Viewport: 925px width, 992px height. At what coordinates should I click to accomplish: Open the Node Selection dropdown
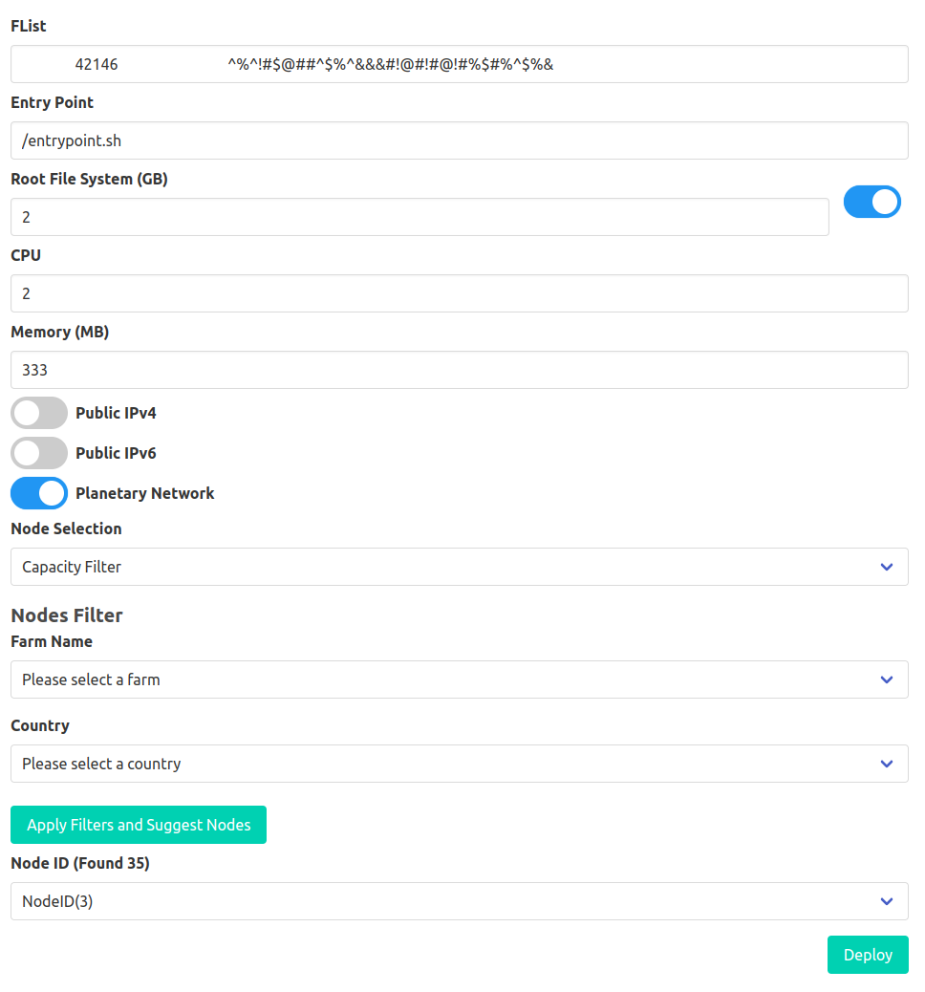point(459,566)
